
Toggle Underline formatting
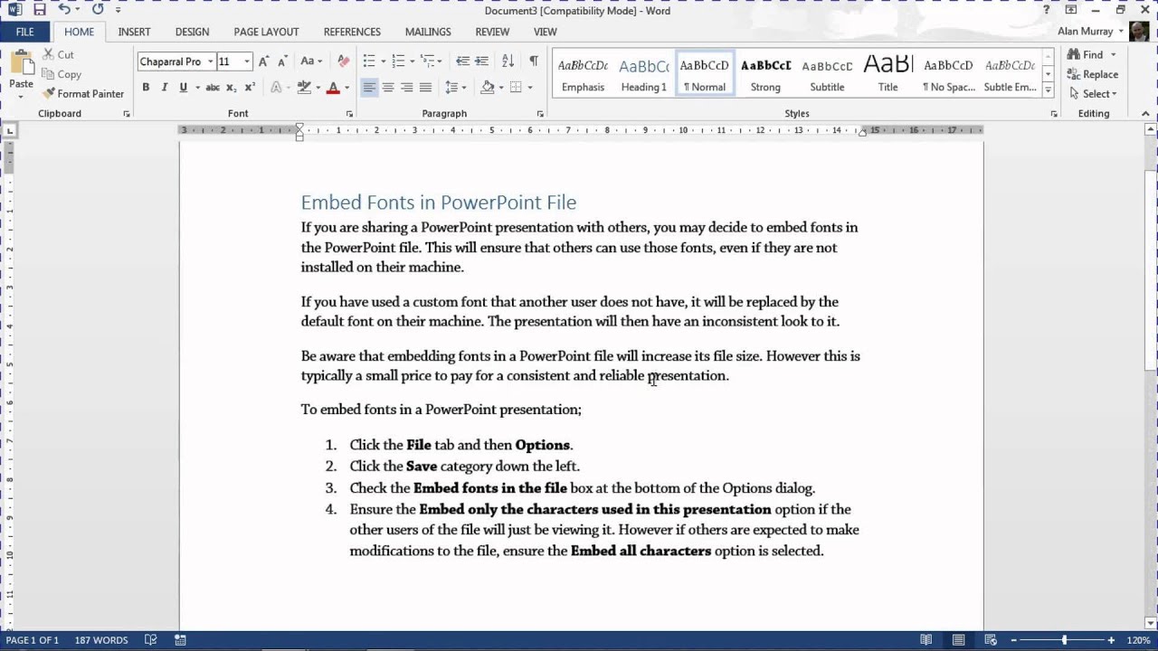click(x=183, y=88)
